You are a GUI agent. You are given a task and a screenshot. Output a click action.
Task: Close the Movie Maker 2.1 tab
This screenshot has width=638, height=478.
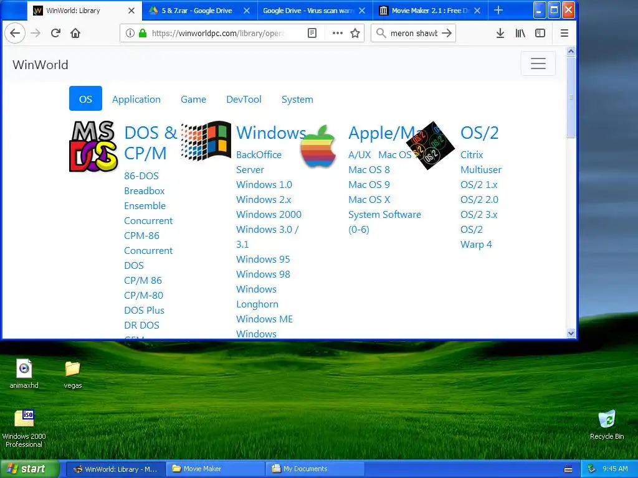click(477, 11)
